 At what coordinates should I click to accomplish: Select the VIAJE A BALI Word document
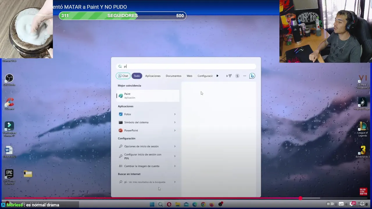click(x=9, y=152)
